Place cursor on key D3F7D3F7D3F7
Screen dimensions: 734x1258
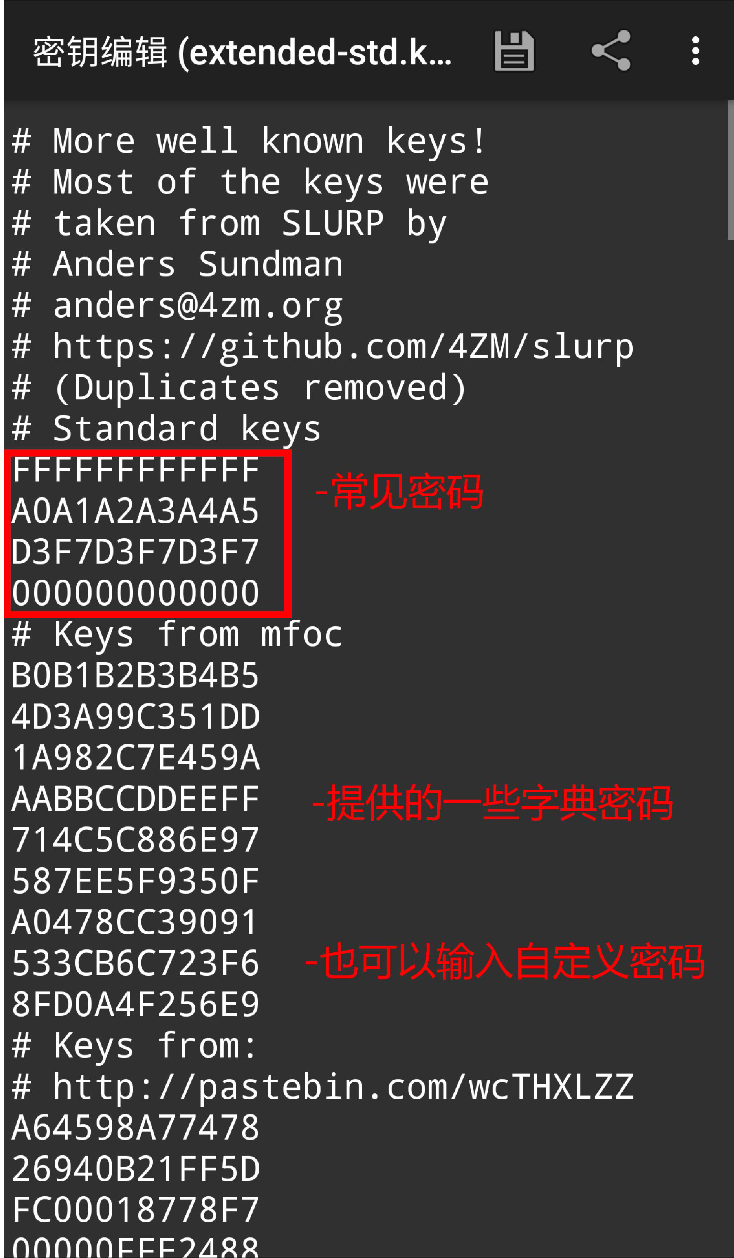pos(135,552)
